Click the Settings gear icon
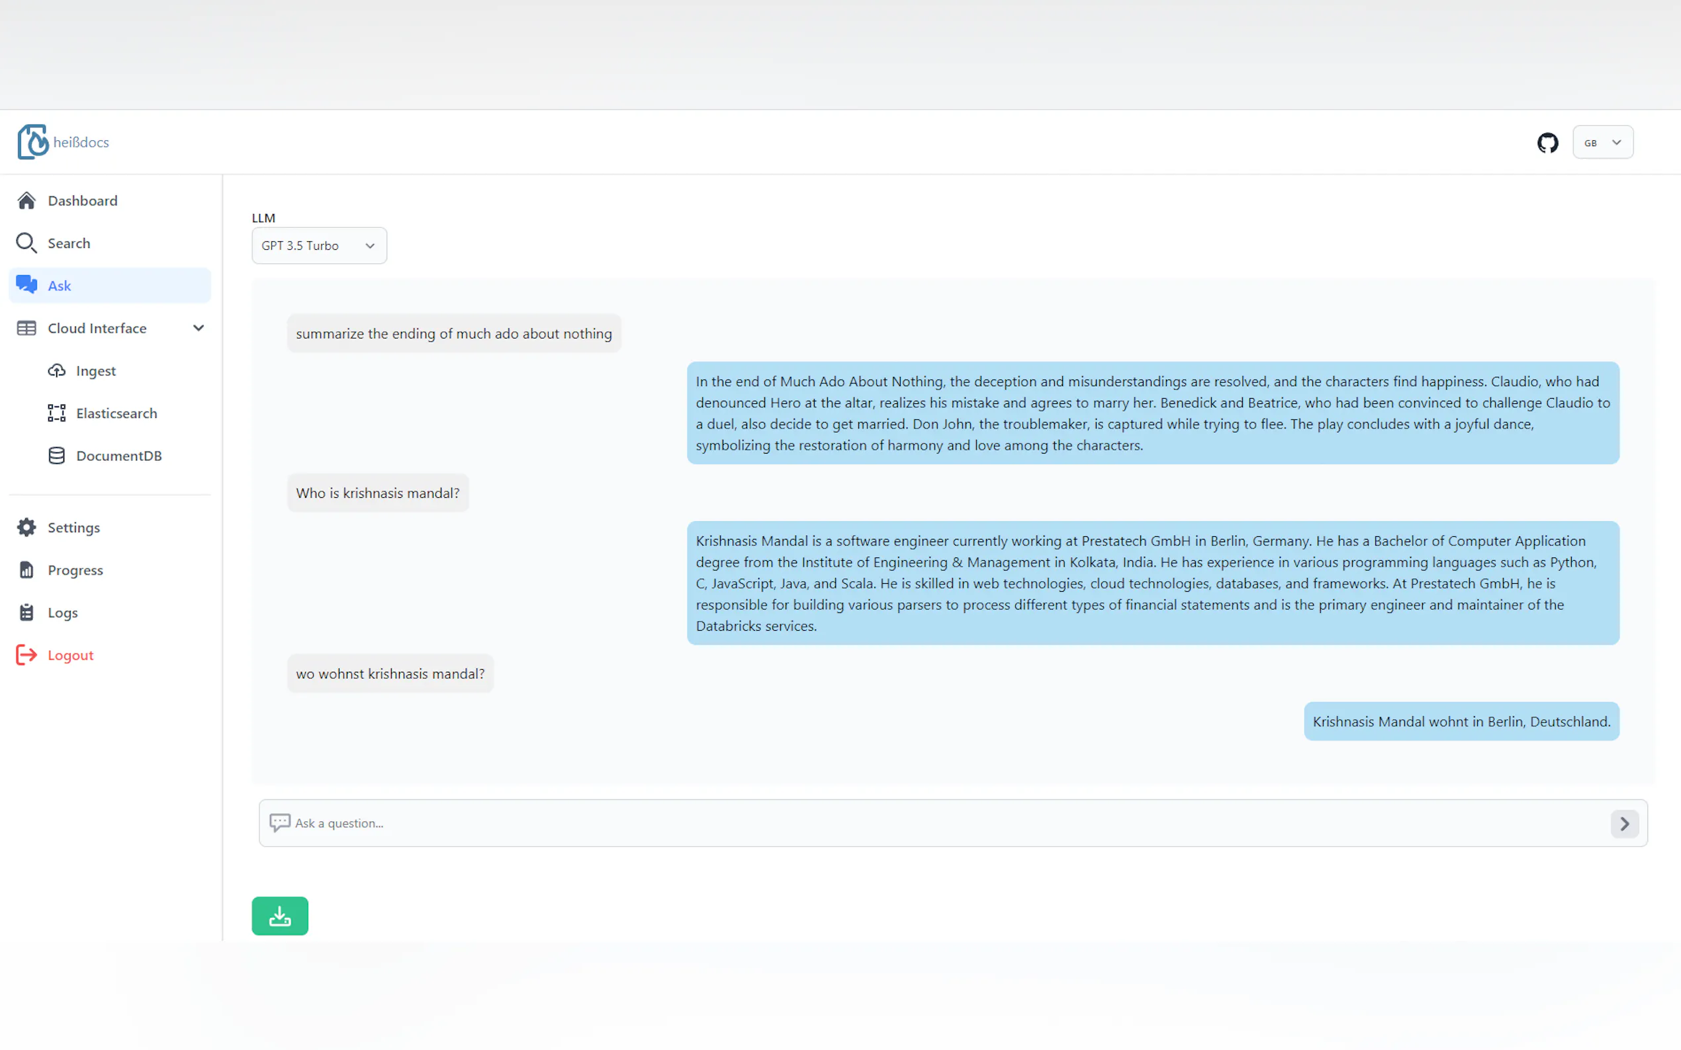The height and width of the screenshot is (1050, 1681). pyautogui.click(x=26, y=527)
